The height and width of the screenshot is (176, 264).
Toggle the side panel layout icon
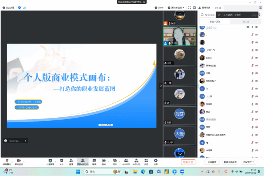coord(195,8)
